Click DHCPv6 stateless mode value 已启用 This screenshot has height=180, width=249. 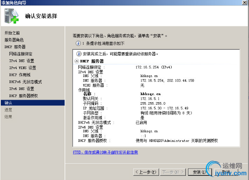[x=141, y=123]
